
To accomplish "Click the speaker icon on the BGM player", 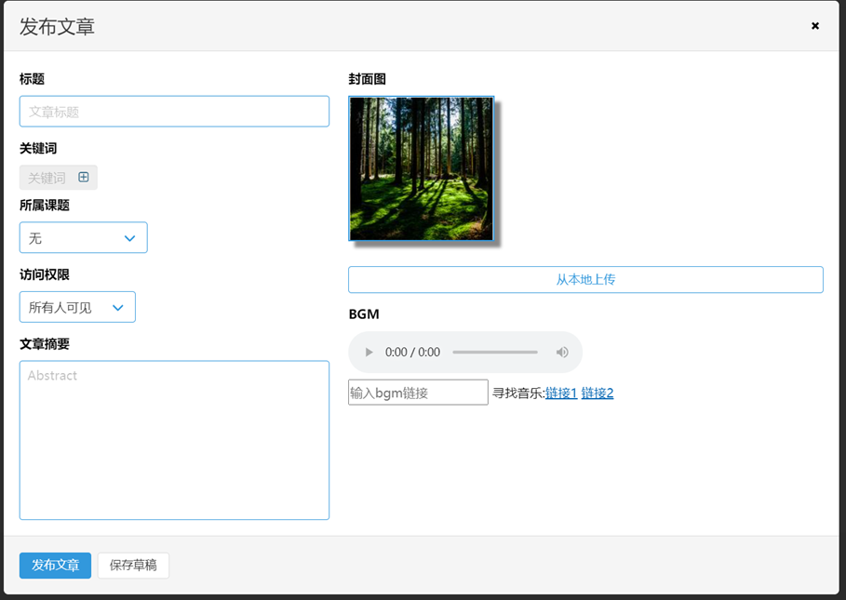I will click(563, 352).
